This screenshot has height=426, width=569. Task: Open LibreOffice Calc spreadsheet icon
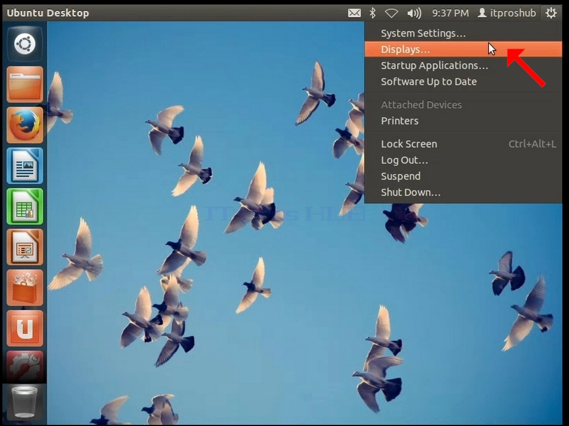(x=25, y=206)
